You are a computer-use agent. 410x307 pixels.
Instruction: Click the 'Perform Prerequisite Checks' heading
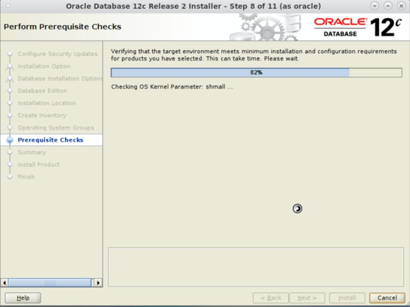pos(63,27)
